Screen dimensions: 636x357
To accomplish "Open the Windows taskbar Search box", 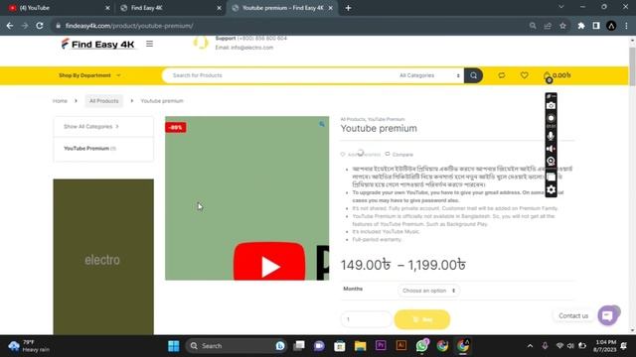I will (x=237, y=346).
